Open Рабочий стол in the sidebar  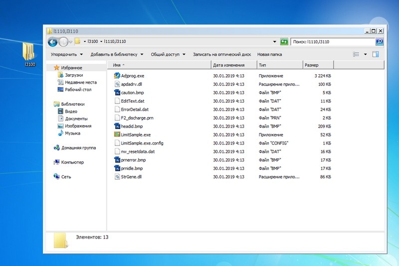(78, 90)
